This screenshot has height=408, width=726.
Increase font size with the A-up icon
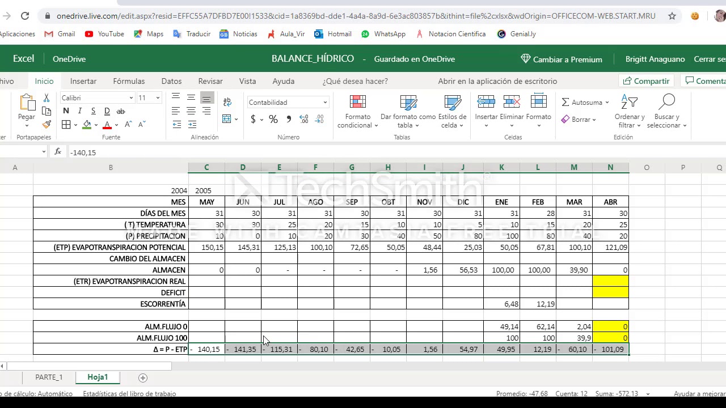[128, 124]
